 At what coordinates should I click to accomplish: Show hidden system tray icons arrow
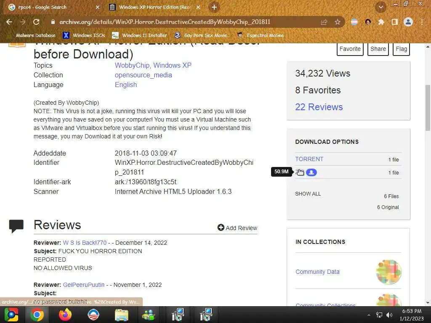(x=369, y=315)
